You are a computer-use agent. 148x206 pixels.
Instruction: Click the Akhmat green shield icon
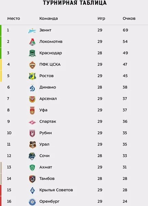[x=32, y=168]
